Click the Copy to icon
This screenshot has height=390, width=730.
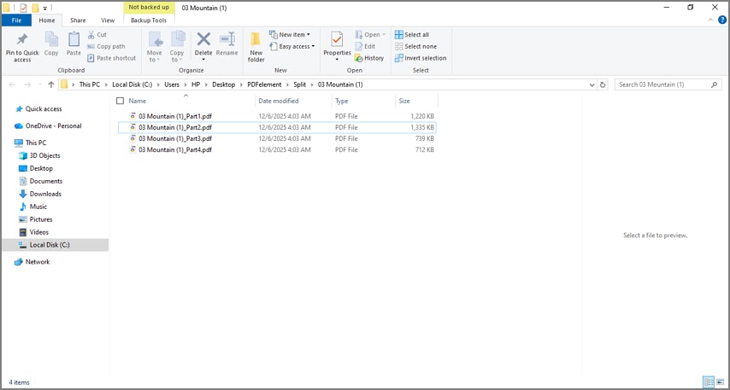pyautogui.click(x=178, y=39)
